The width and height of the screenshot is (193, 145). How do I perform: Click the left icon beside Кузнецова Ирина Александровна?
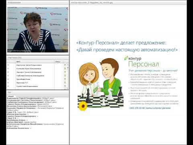point(8,68)
